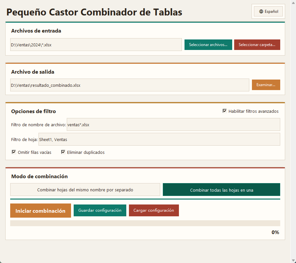Click the Filtro de hoja label
Screen dimensions: 296x263
tap(24, 140)
